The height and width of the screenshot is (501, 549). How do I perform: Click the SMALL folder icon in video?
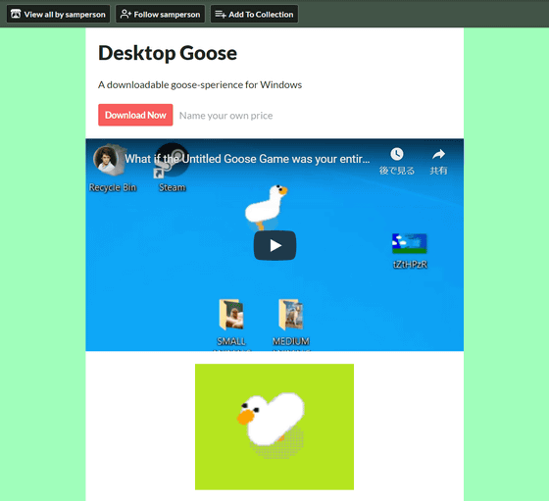(231, 315)
